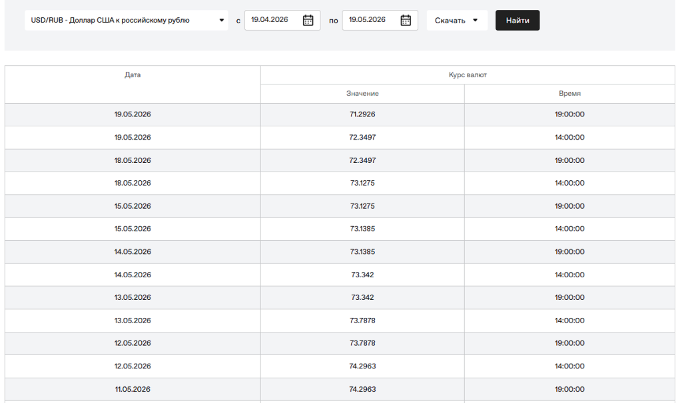Click time 14:00:00 in the 14.05.2026 row

coord(569,275)
